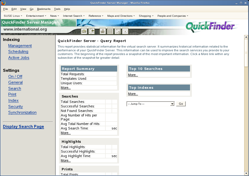
Task: Open the Edit menu
Action: tap(14, 9)
